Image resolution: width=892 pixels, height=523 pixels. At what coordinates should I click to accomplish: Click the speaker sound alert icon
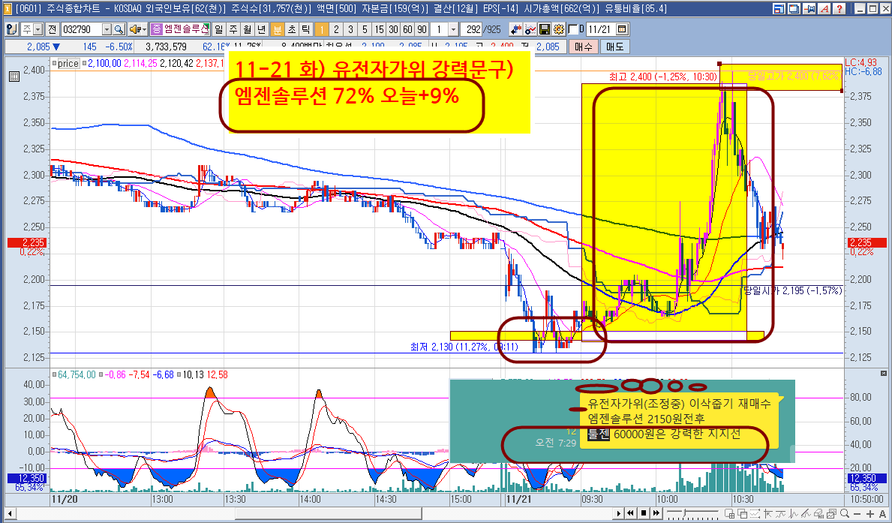click(134, 29)
